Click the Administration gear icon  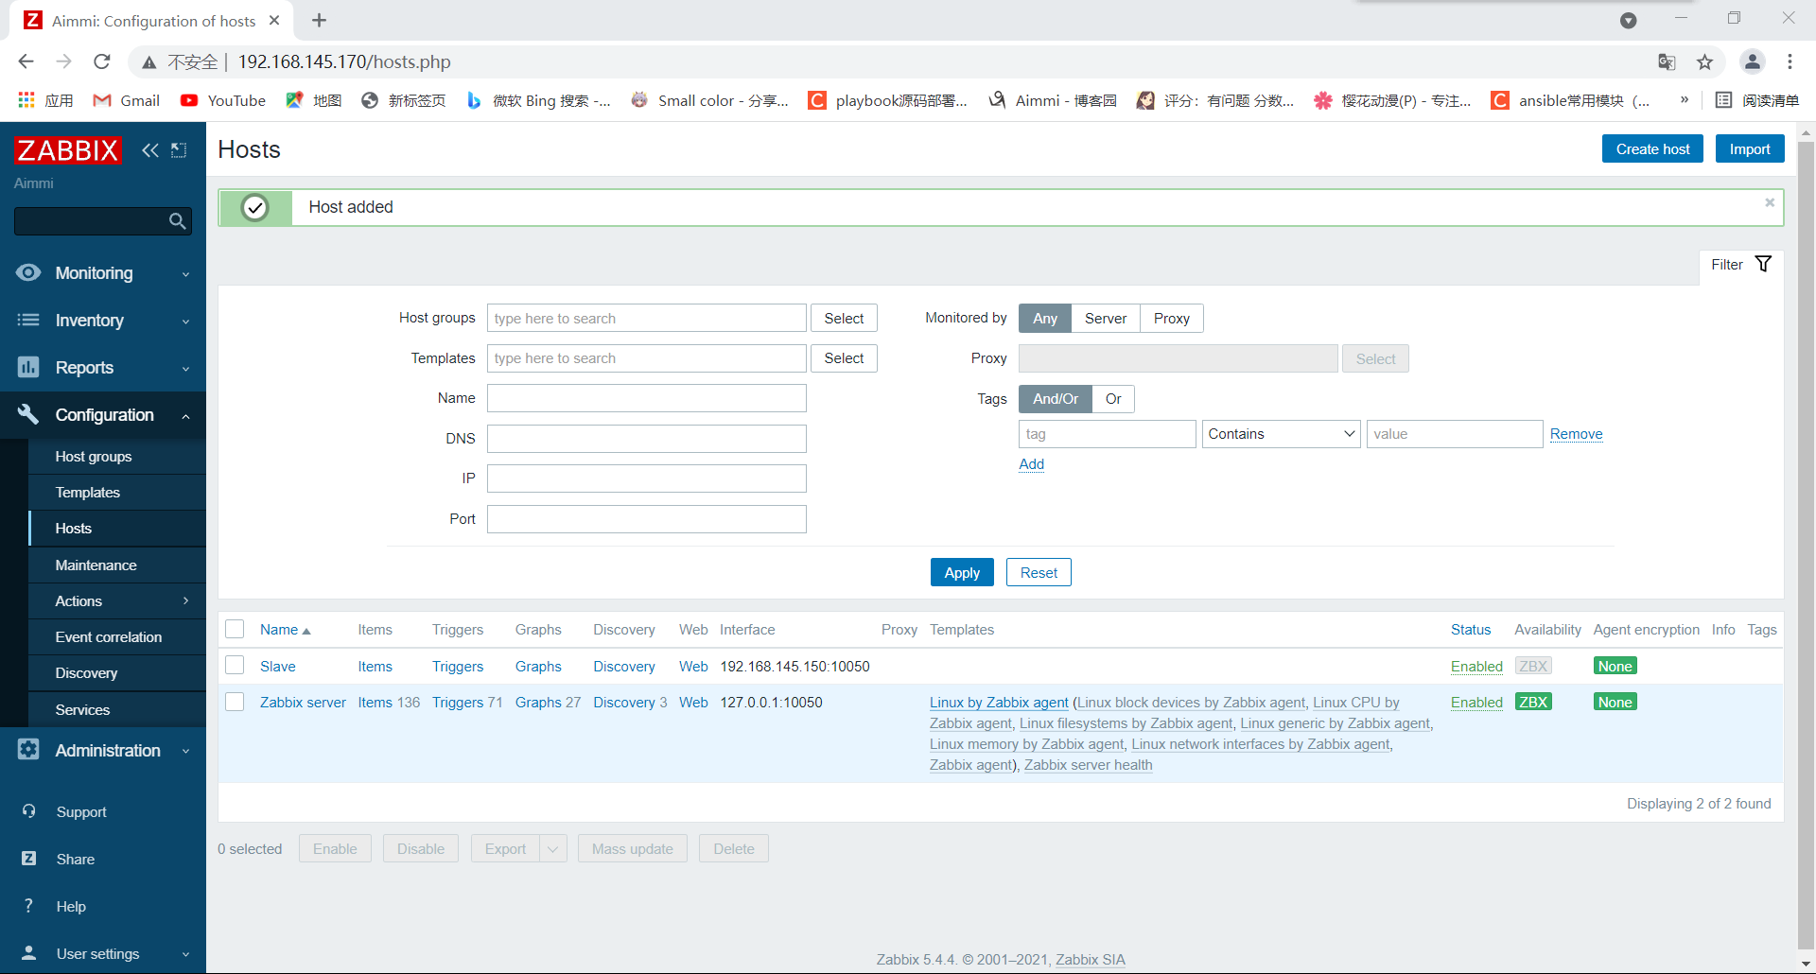click(28, 750)
